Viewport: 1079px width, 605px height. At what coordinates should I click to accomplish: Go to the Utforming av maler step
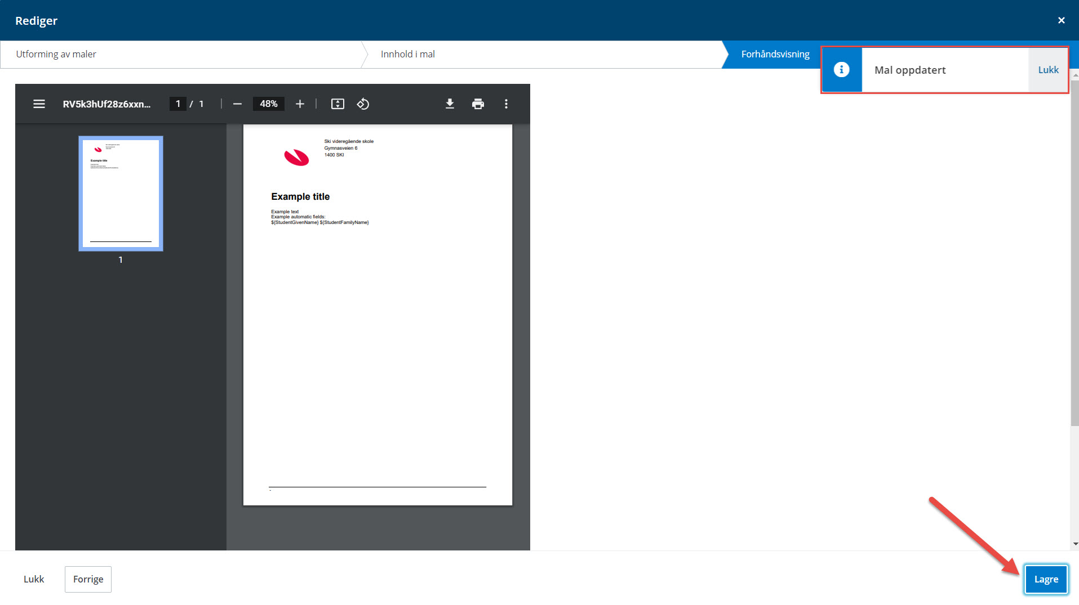pyautogui.click(x=56, y=54)
